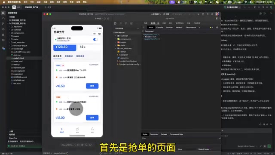Viewport: 275px width, 155px height.
Task: Switch to the Network tab
Action: [x=179, y=28]
